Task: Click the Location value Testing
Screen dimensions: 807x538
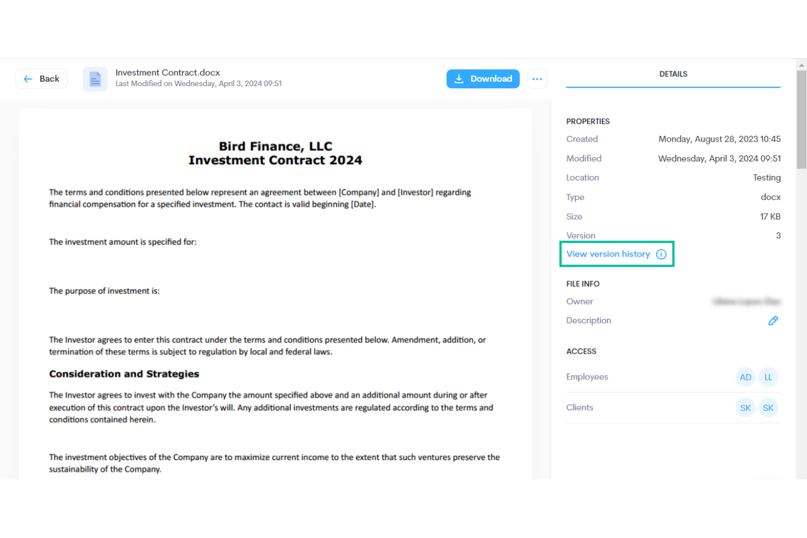Action: [767, 177]
